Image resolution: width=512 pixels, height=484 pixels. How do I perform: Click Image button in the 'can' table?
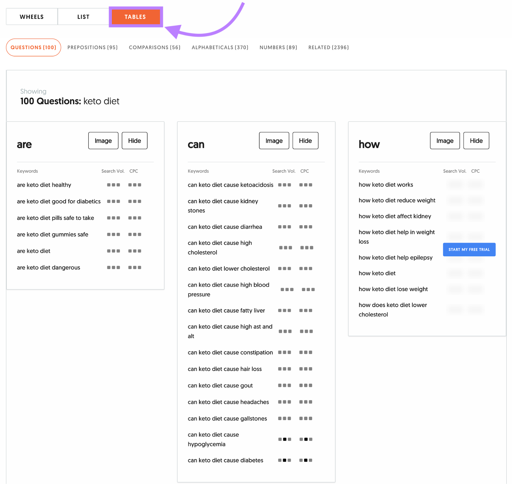[274, 141]
